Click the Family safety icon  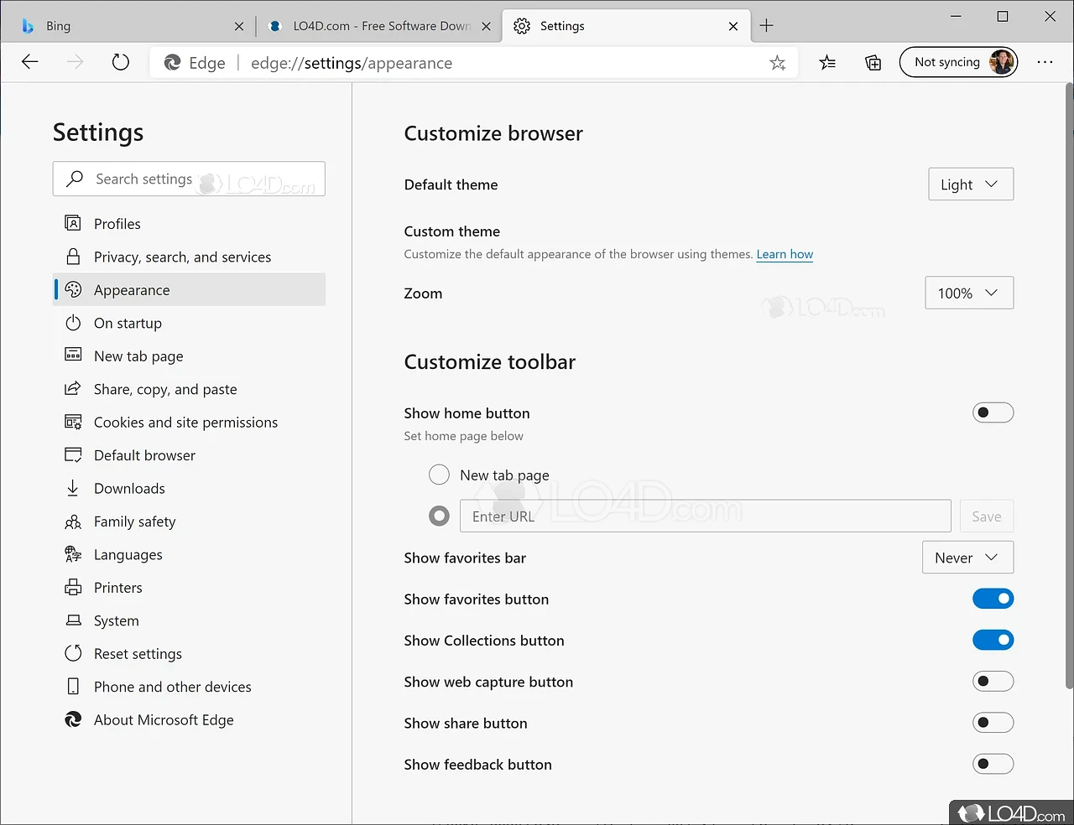tap(73, 521)
